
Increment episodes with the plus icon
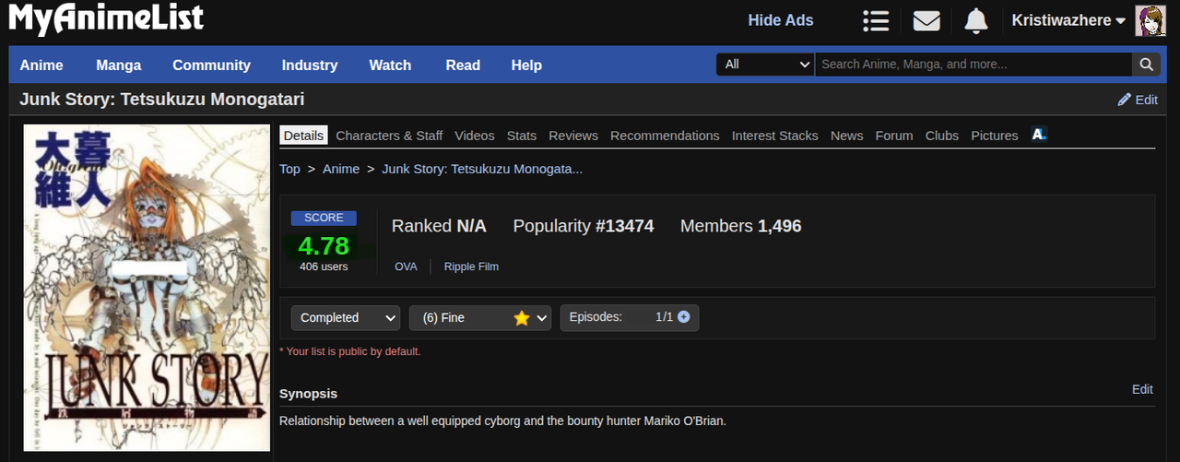pos(683,317)
